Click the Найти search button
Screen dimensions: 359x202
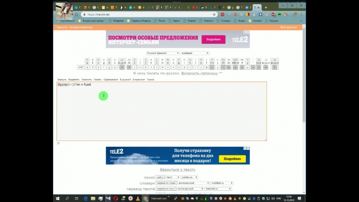click(160, 177)
